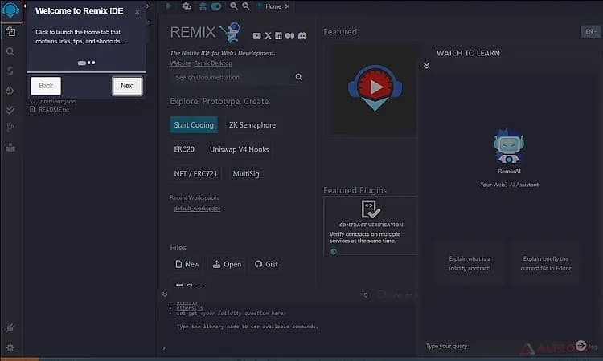Open the Remix LinkedIn icon
The image size is (603, 361).
coord(278,35)
